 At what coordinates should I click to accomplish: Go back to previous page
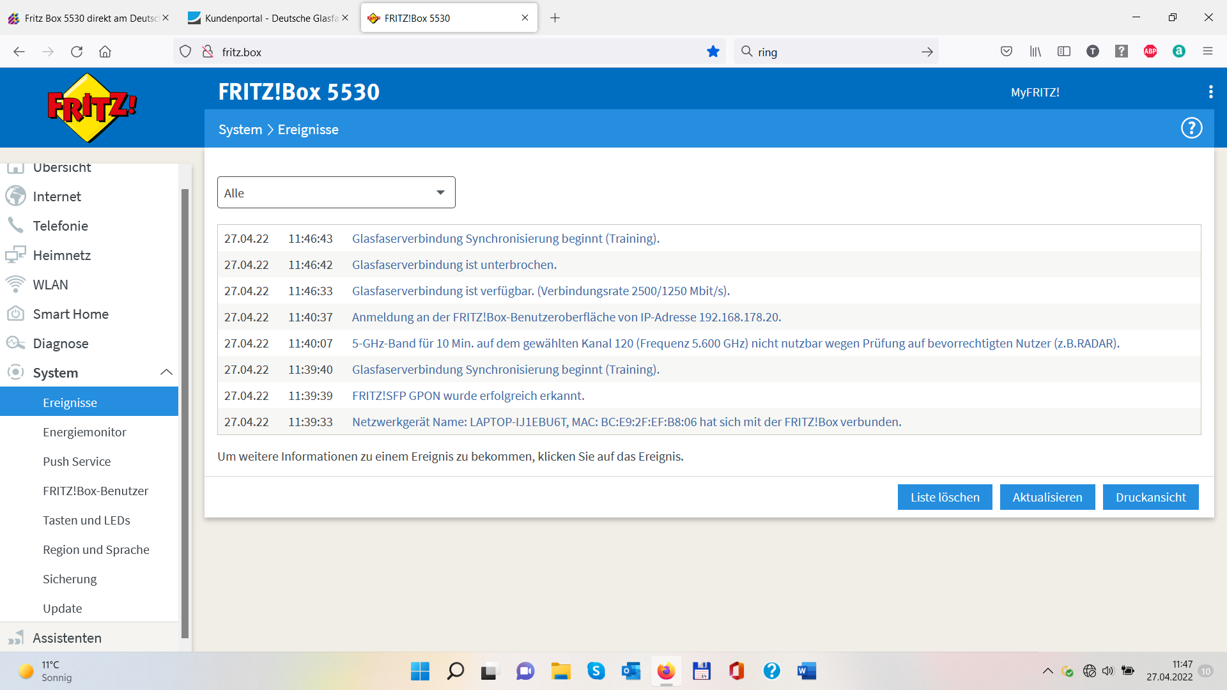pyautogui.click(x=19, y=52)
